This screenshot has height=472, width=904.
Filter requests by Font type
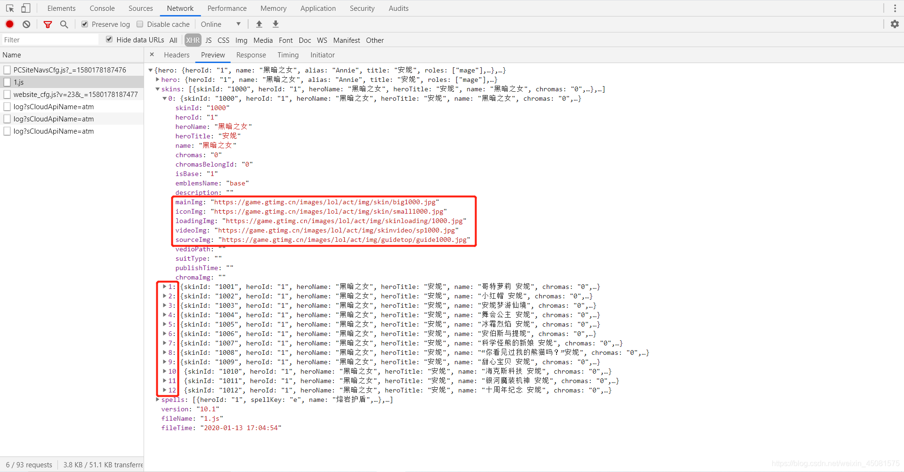(286, 40)
